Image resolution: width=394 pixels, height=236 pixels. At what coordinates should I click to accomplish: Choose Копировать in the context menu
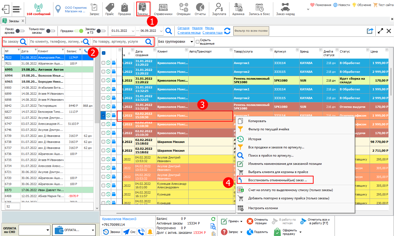[257, 121]
